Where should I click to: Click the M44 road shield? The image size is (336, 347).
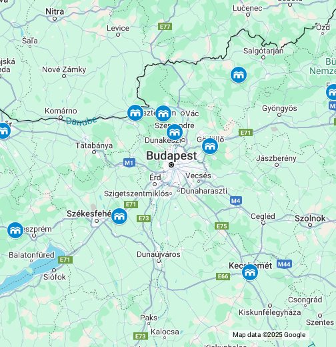coord(284,264)
